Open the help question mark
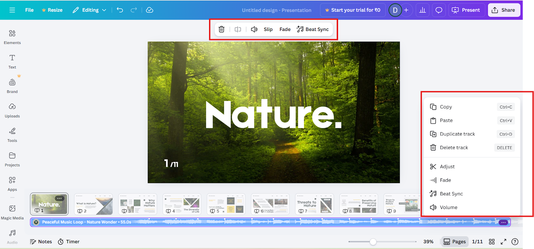This screenshot has width=534, height=249. click(515, 242)
